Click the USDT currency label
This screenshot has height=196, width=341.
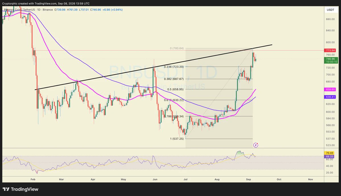(x=330, y=10)
